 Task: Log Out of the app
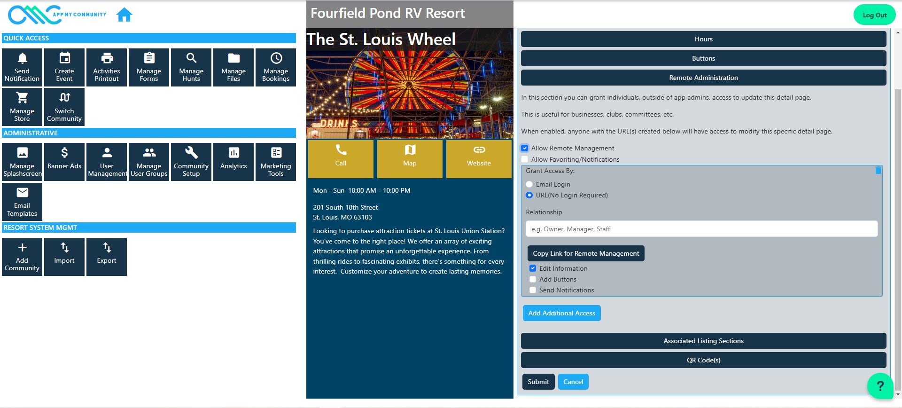(x=874, y=15)
